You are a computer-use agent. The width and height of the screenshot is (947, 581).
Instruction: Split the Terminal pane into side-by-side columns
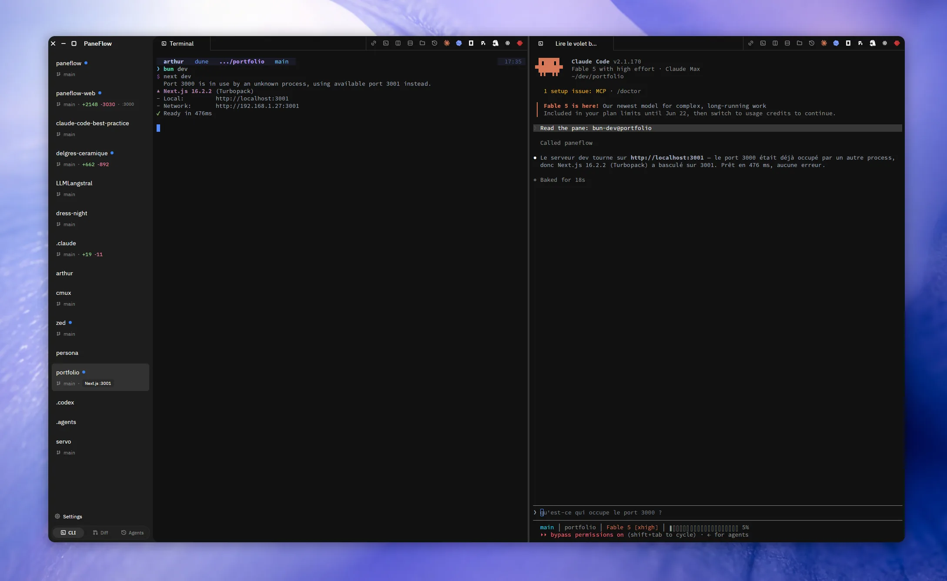pyautogui.click(x=398, y=43)
